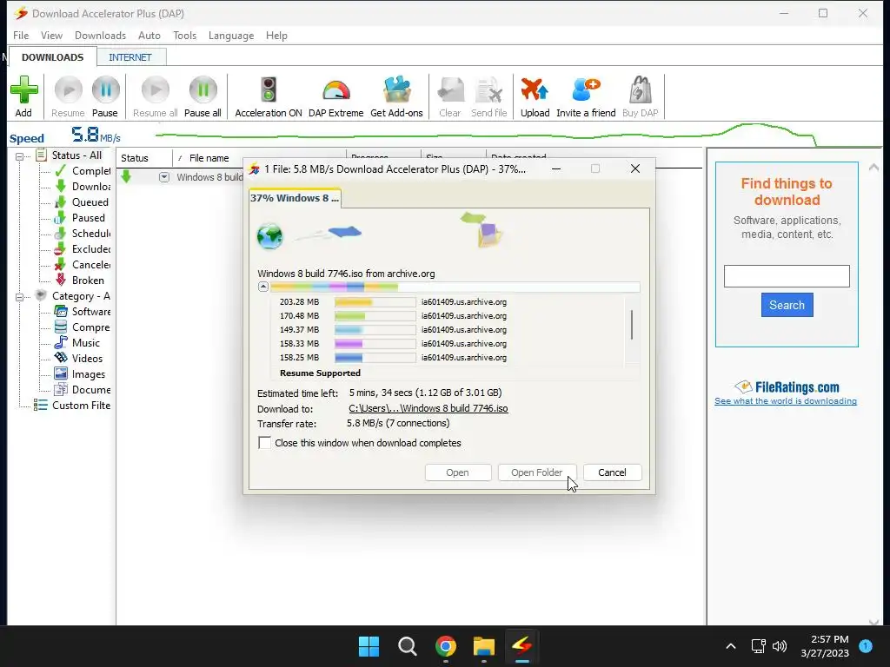Select the Images category
890x667 pixels.
[80, 374]
